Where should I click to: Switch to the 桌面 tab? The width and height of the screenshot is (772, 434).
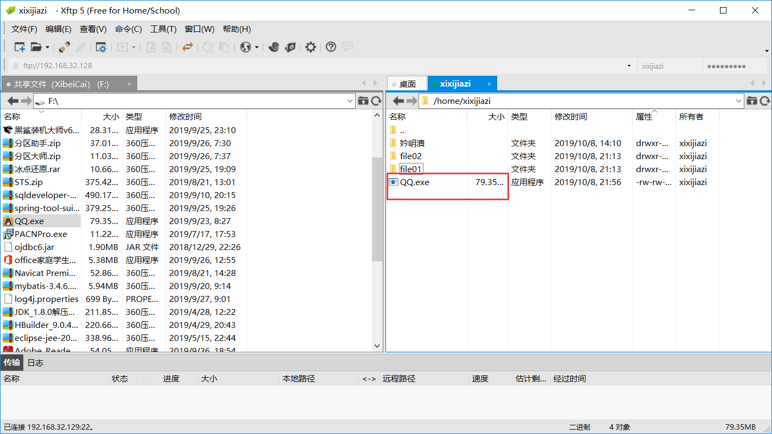407,84
